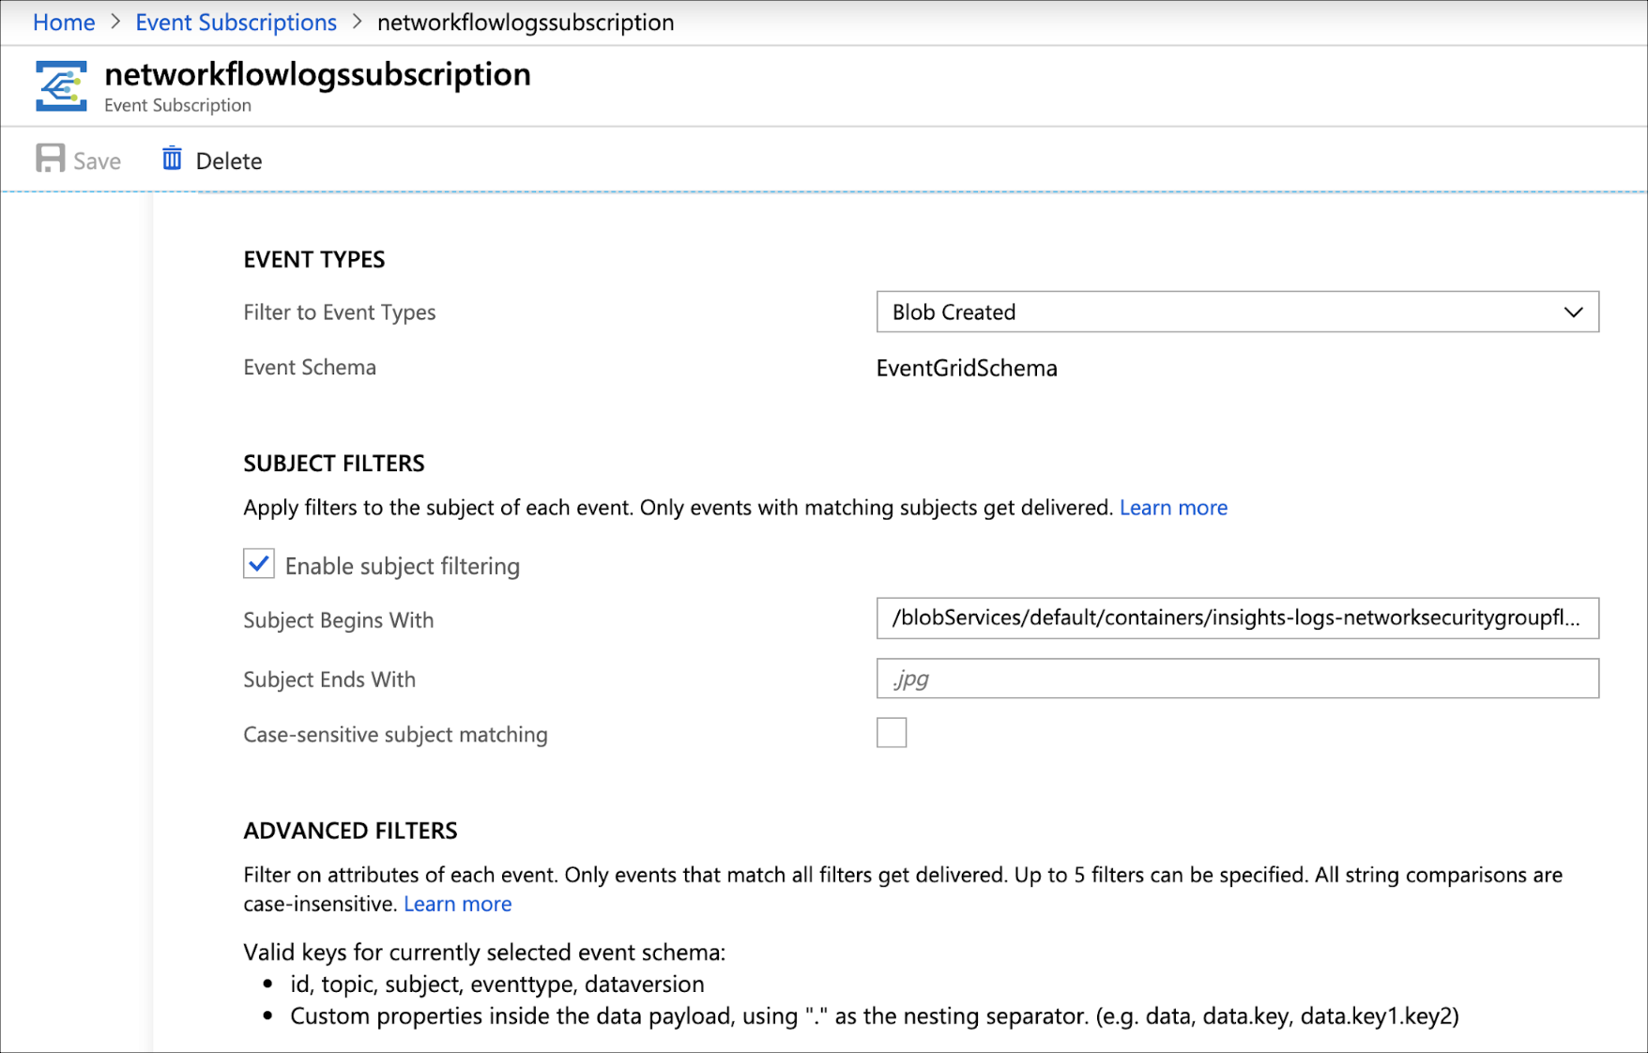The height and width of the screenshot is (1053, 1648).
Task: Enable case-sensitive subject matching
Action: click(x=892, y=732)
